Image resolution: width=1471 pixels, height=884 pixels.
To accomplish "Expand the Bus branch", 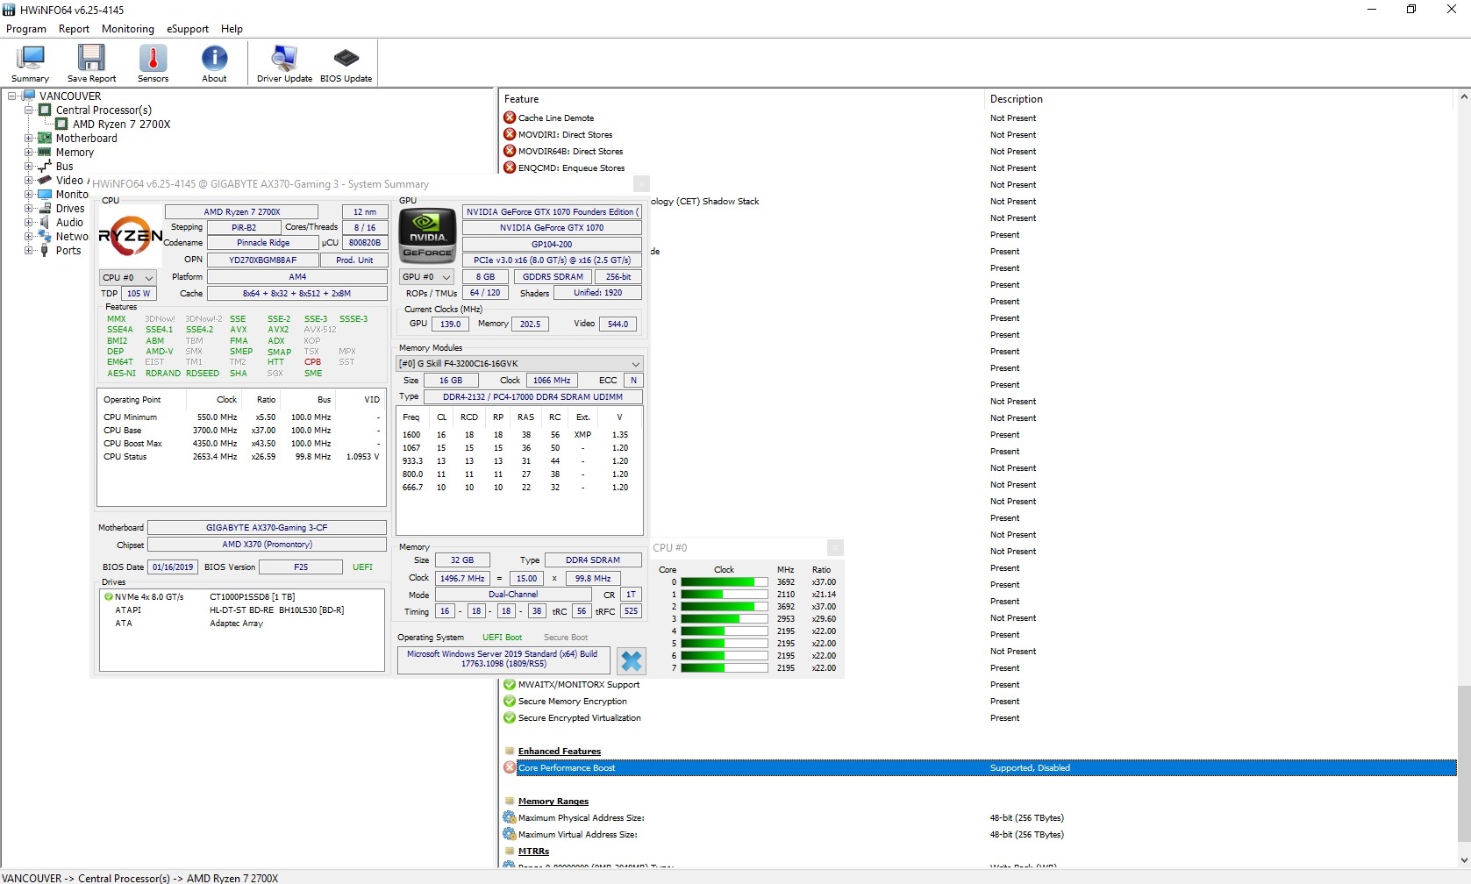I will pyautogui.click(x=29, y=166).
